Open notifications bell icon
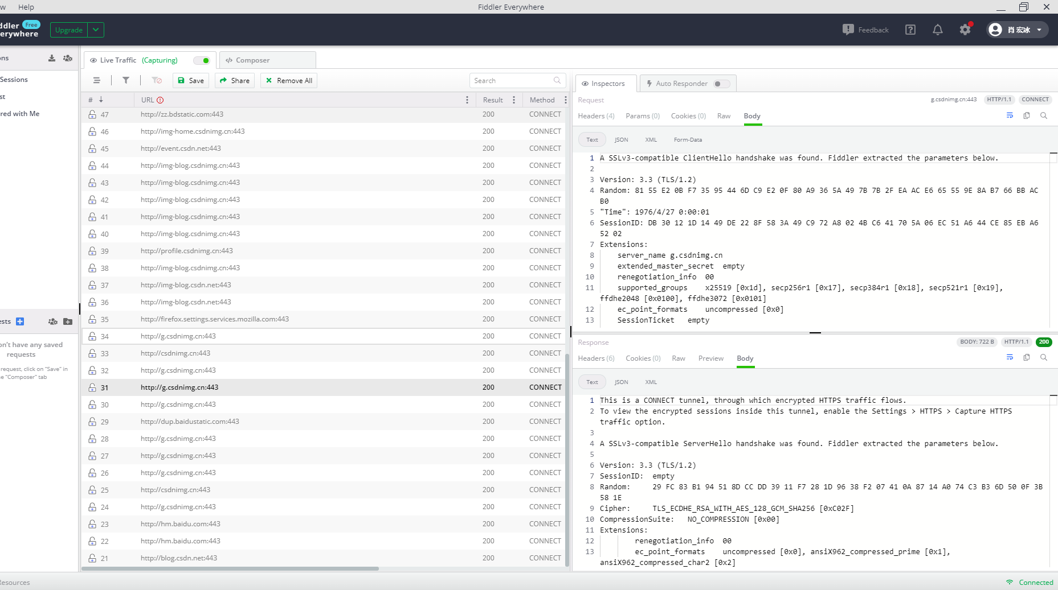 tap(937, 30)
